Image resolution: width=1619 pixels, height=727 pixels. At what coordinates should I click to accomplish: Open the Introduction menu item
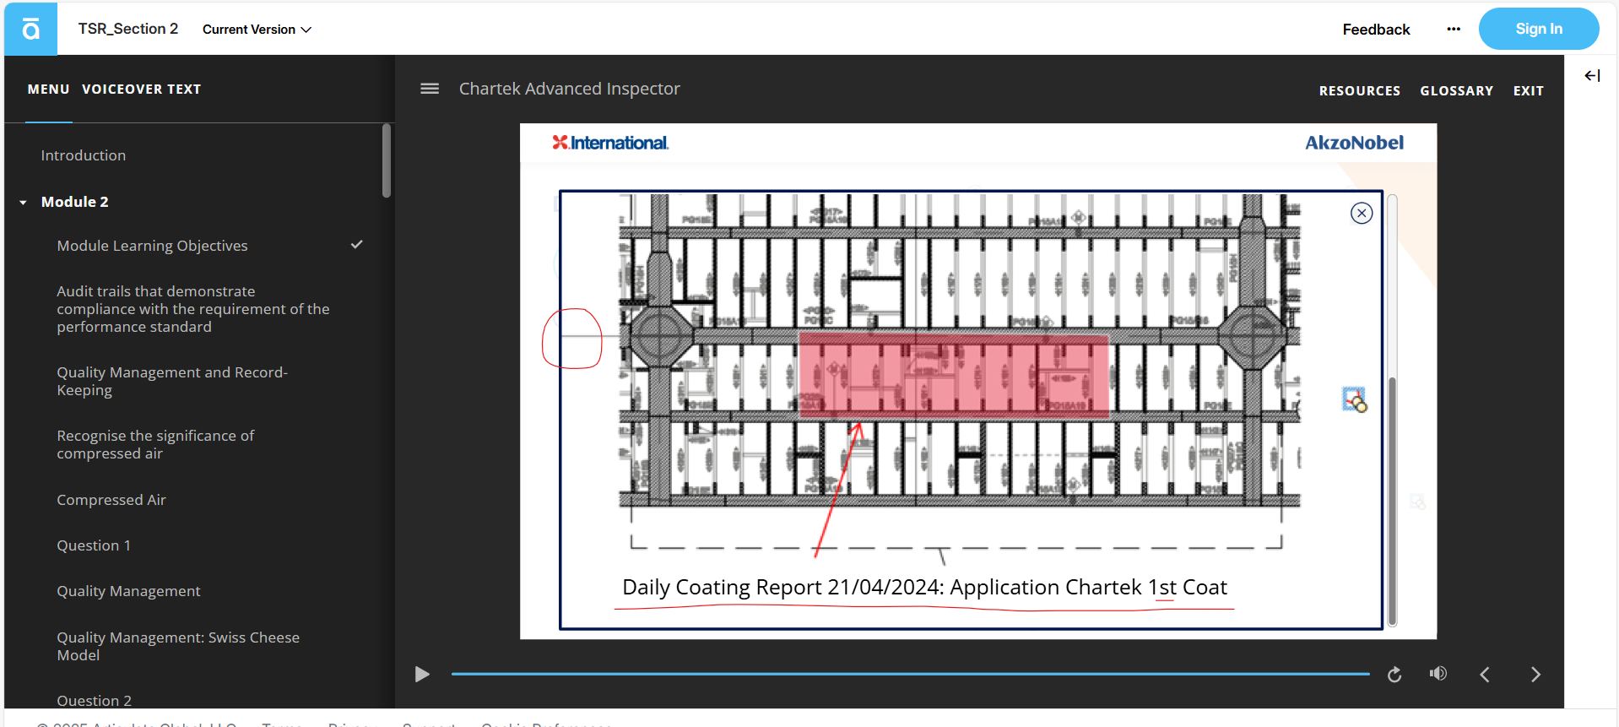click(x=84, y=155)
